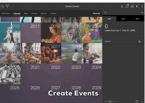Click the clipboard icon at the panel bottom
Viewport: 145px width, 103px height.
[137, 102]
